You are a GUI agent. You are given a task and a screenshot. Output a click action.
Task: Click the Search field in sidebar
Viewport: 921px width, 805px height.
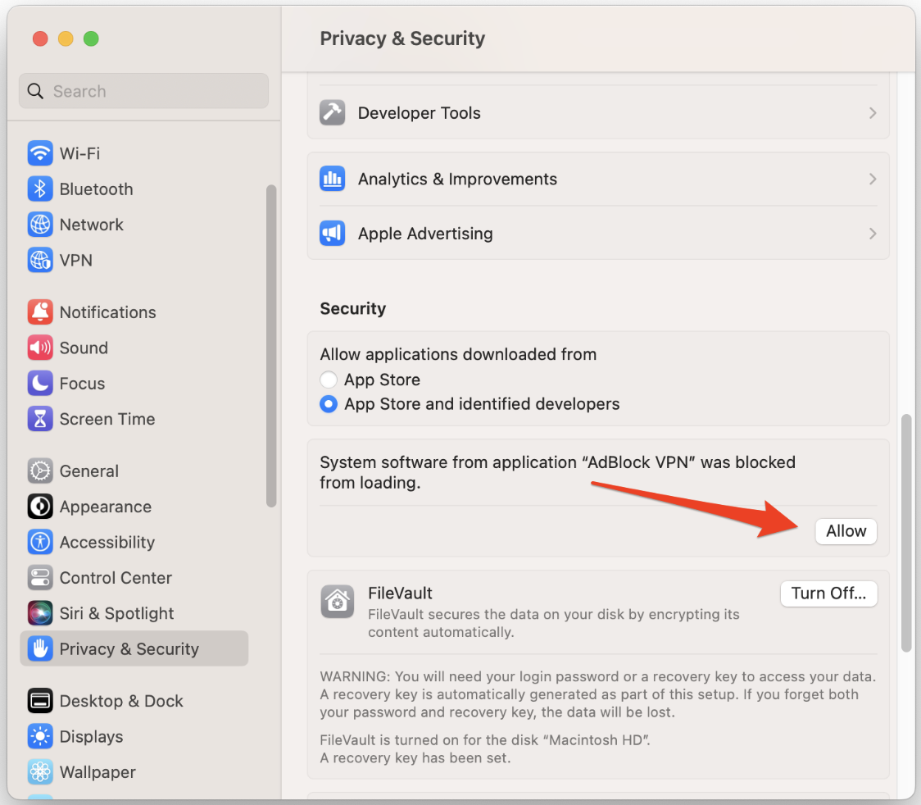click(143, 91)
